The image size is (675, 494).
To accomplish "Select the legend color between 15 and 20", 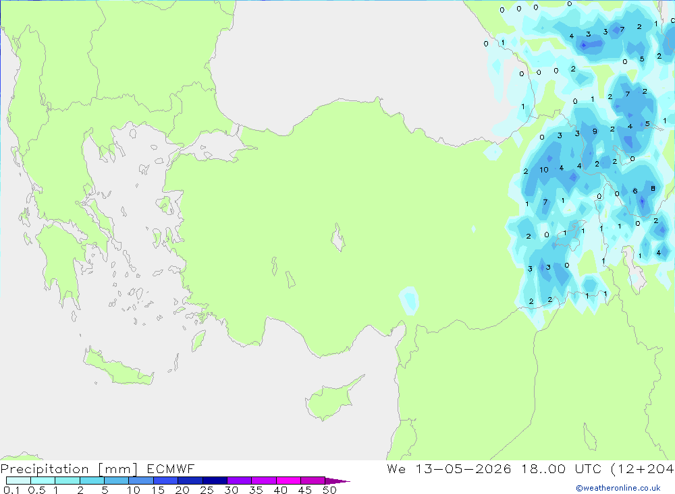I will pyautogui.click(x=166, y=481).
